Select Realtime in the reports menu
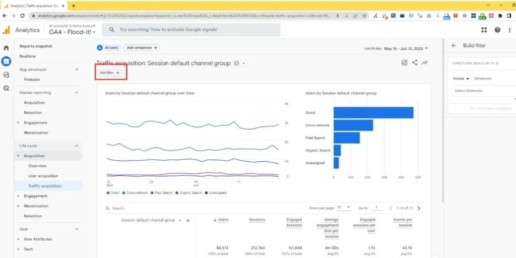 click(28, 56)
